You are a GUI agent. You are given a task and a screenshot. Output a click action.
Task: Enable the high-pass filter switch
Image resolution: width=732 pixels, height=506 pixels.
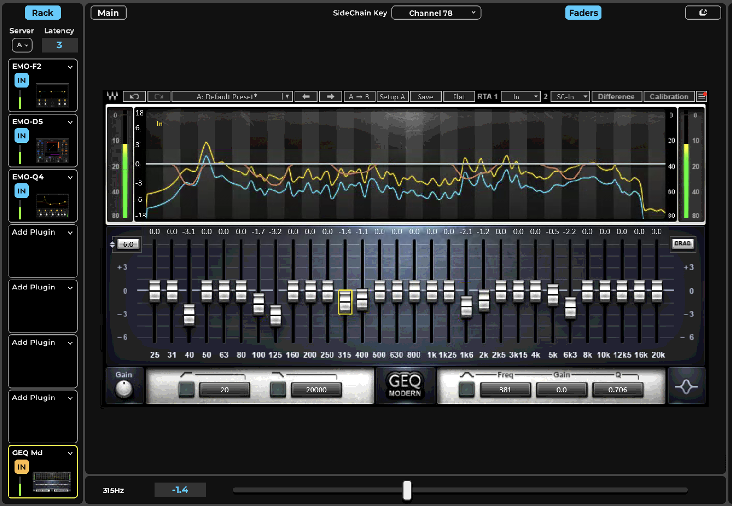[186, 389]
